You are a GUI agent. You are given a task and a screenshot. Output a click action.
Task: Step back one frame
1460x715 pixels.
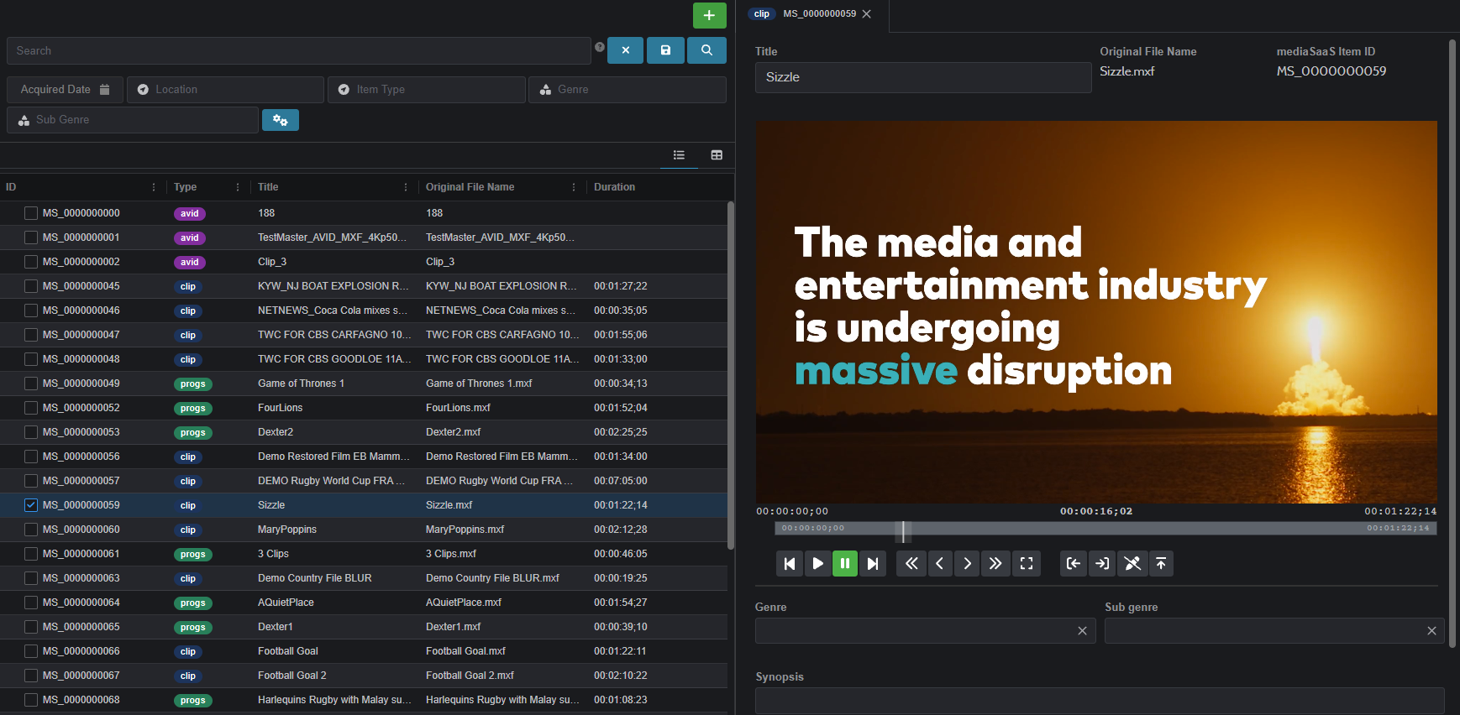coord(940,564)
